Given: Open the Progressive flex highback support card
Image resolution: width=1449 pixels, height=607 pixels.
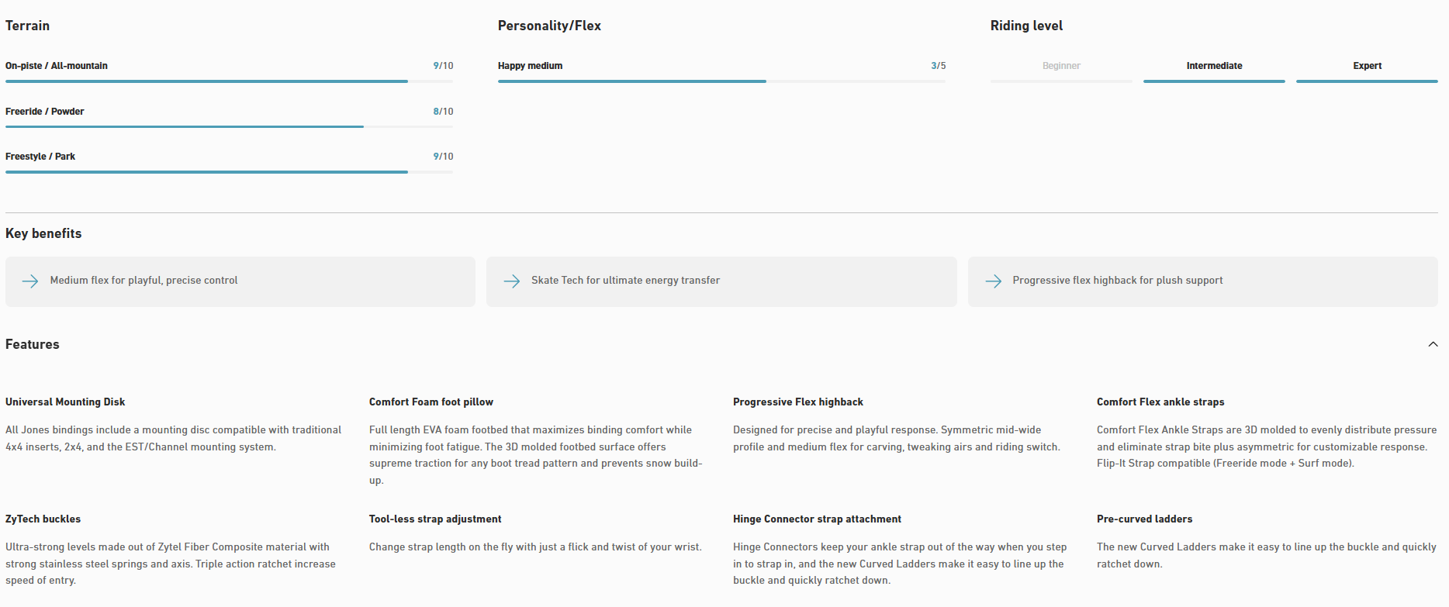Looking at the screenshot, I should point(1202,281).
